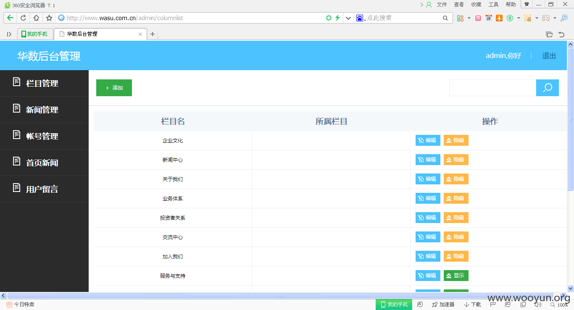Screen dimensions: 574x310
Task: Open dropdown arrow next to extensions grid icon
Action: click(469, 18)
